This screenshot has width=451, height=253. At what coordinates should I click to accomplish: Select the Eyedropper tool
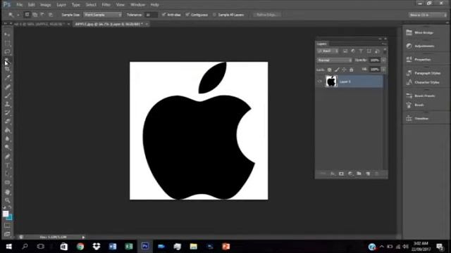(7, 77)
